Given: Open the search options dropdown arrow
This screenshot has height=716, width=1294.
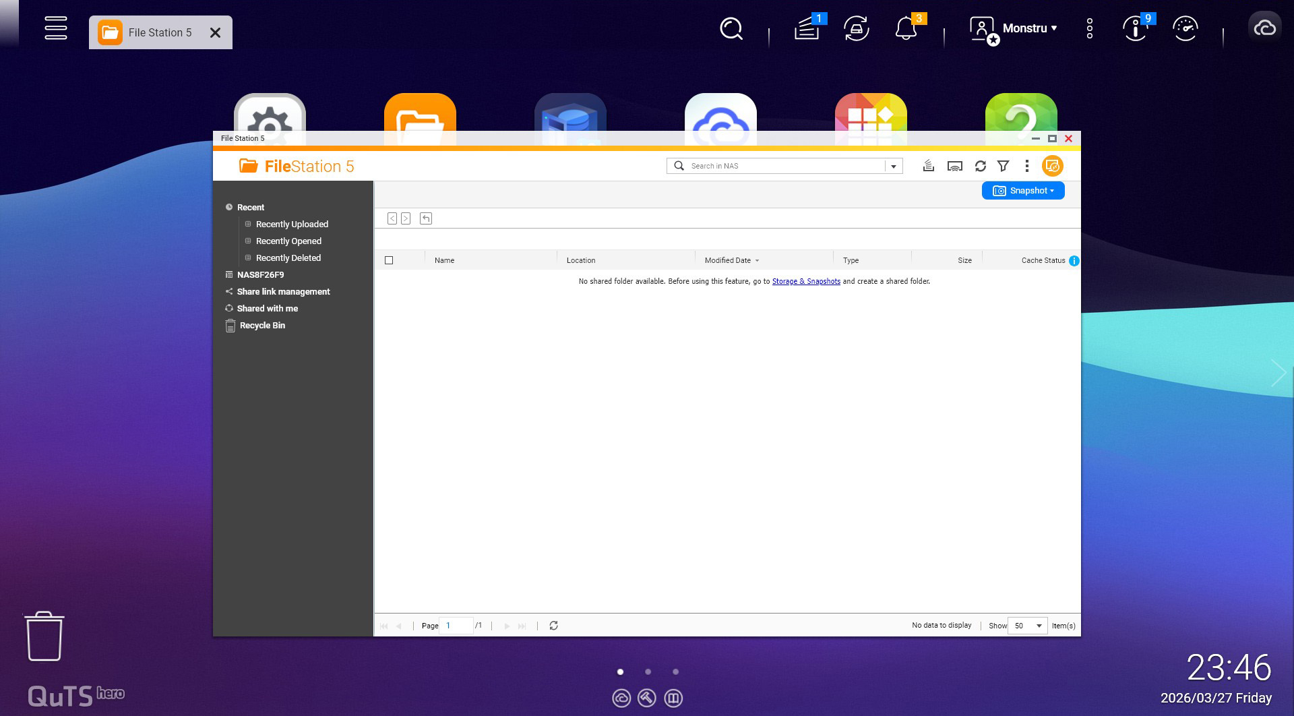Looking at the screenshot, I should [894, 166].
